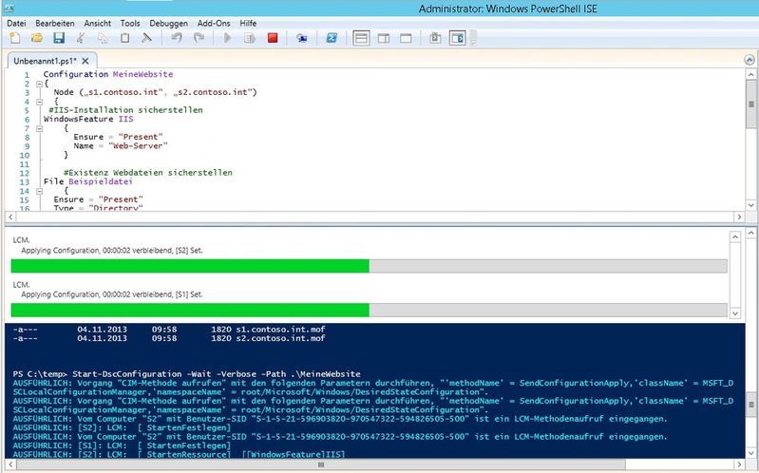This screenshot has height=473, width=759.
Task: Open a script with the folder icon
Action: tap(36, 38)
